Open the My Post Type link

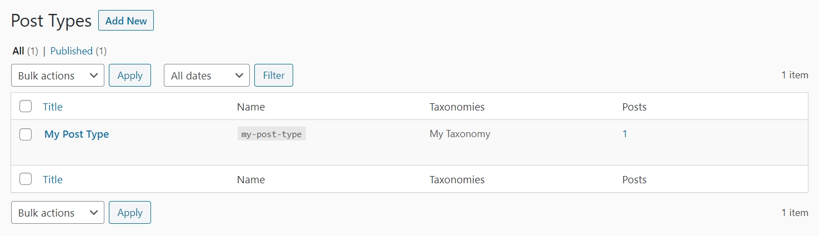(x=77, y=134)
